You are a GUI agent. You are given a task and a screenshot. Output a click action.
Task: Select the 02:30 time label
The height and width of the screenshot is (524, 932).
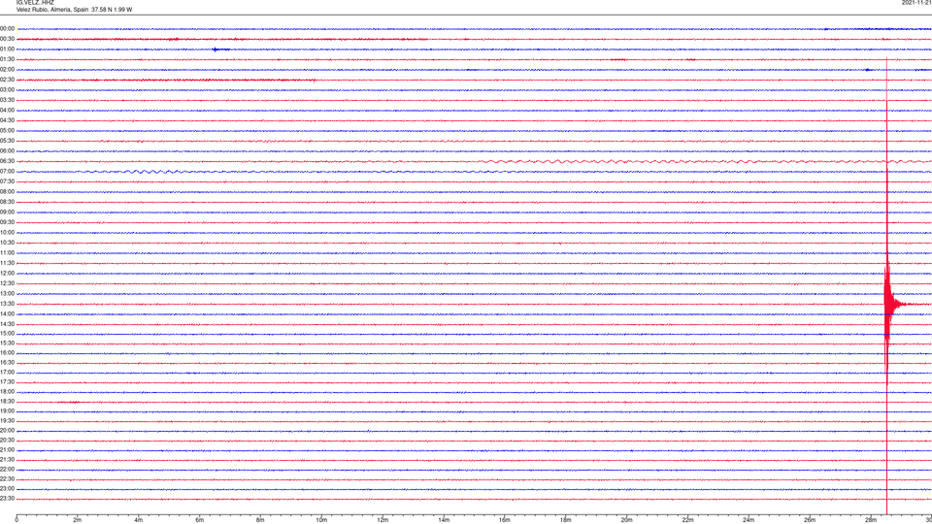tap(7, 80)
